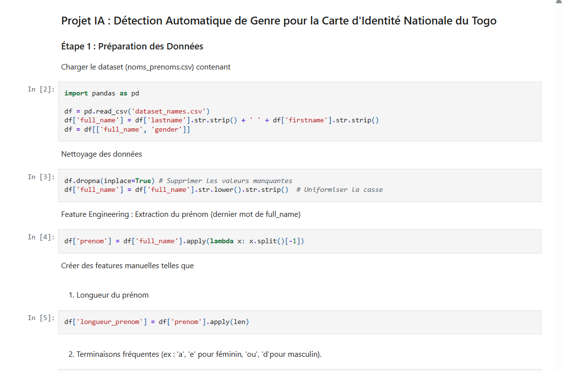Click list item '1. Longueur du prénom'
Image resolution: width=562 pixels, height=371 pixels.
point(109,295)
